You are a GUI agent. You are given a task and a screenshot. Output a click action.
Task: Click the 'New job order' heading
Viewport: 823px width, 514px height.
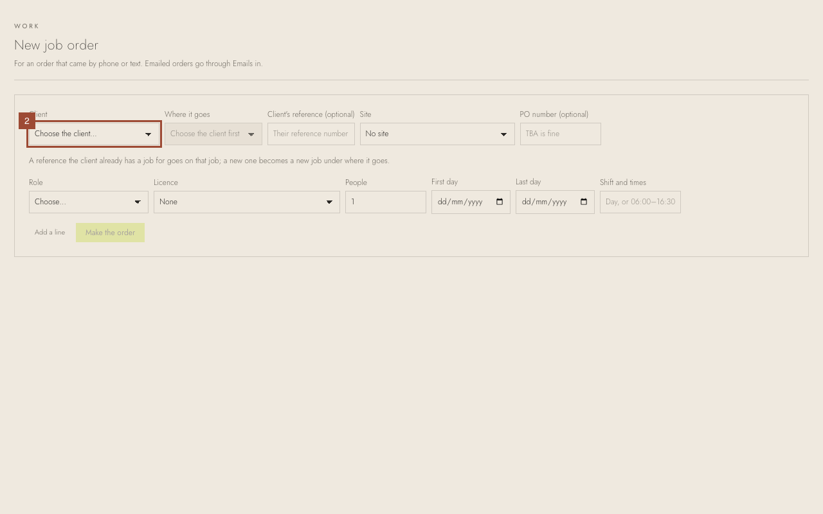pos(57,45)
